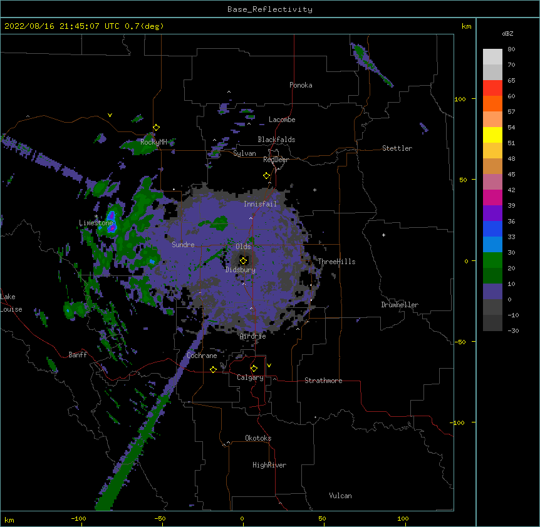Viewport: 540px width, 527px height.
Task: Click the blue-magenta storm core beside Limestone
Action: 112,222
